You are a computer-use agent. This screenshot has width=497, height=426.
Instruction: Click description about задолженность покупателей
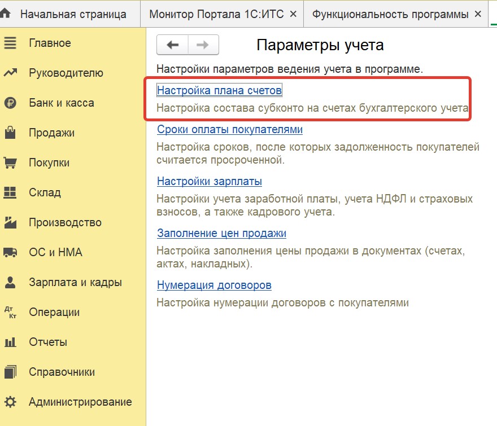point(318,153)
